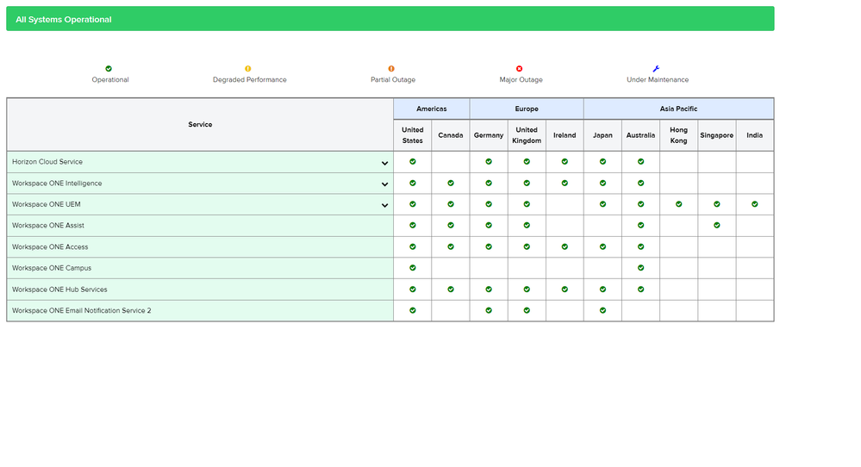
Task: Click the Degraded Performance legend icon
Action: [247, 69]
